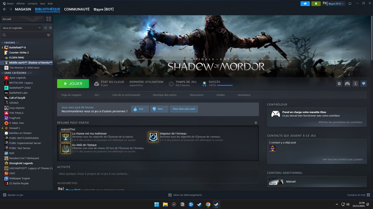
Task: Open the Jeux menu
Action: (x=43, y=3)
